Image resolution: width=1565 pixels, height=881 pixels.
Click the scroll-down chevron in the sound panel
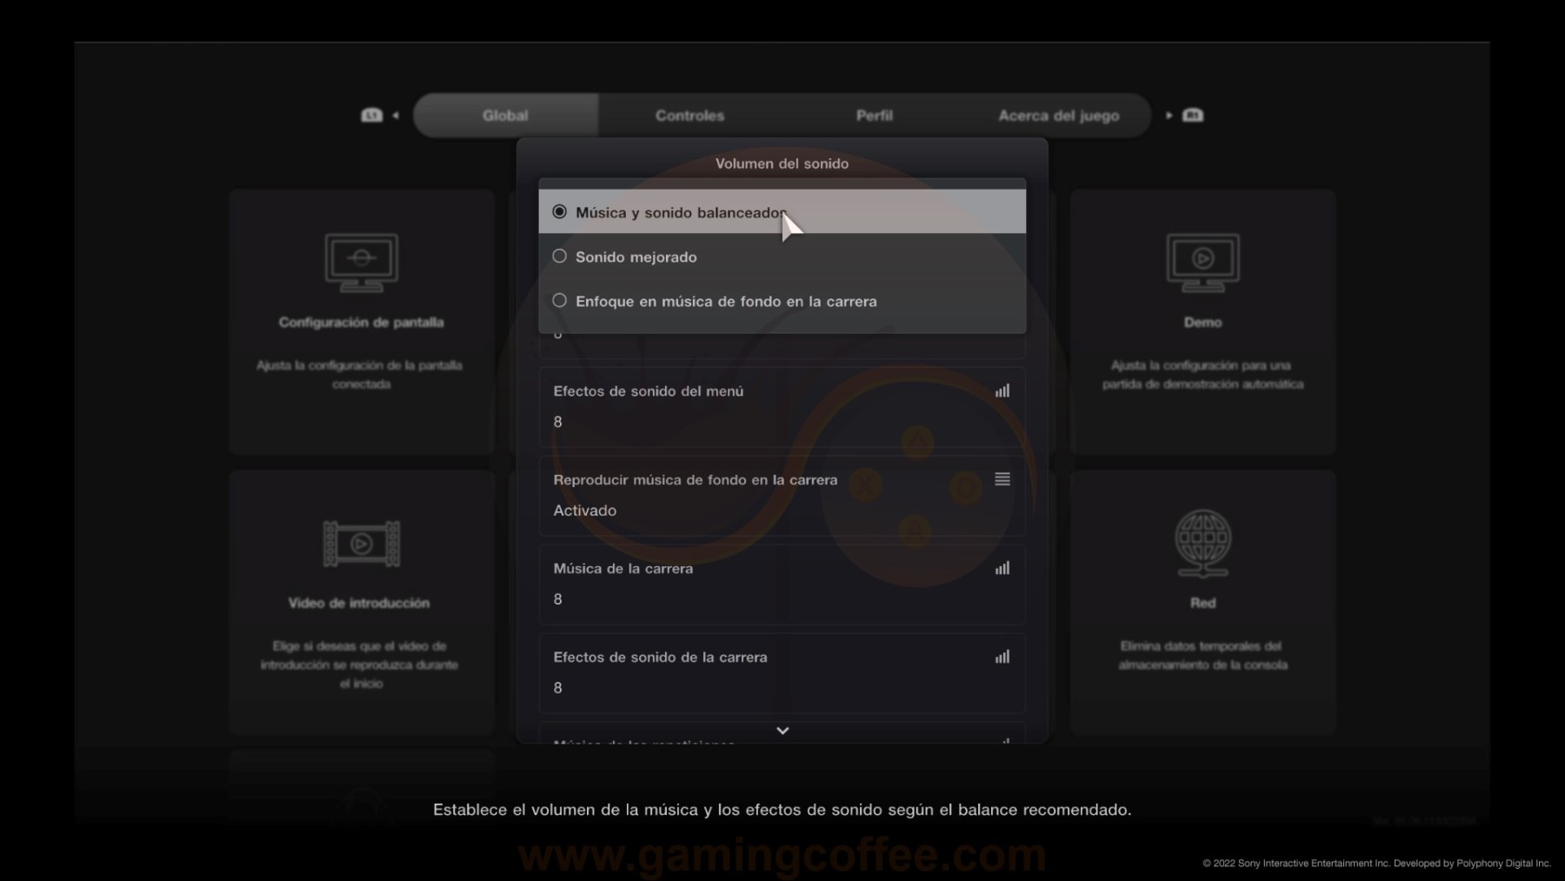coord(782,731)
